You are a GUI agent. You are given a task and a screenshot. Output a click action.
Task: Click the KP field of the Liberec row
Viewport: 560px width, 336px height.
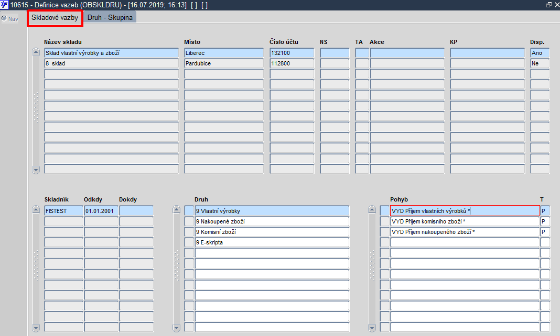point(487,53)
